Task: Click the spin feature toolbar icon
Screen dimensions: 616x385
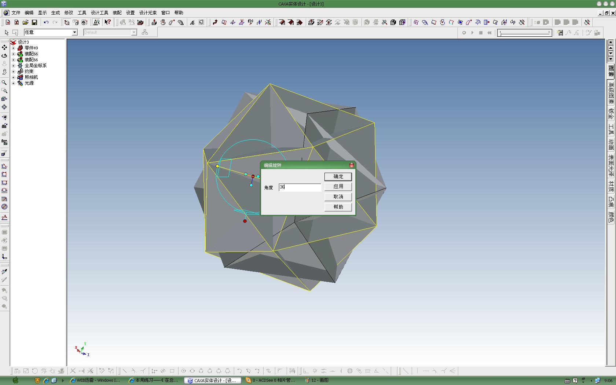Action: (x=163, y=22)
